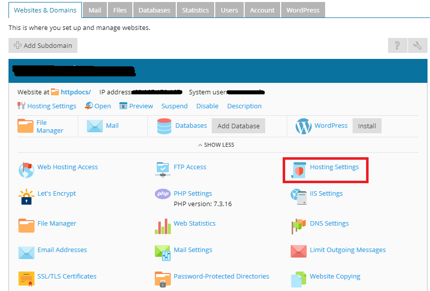Click the eye icon beside Preview
This screenshot has width=430, height=291.
pyautogui.click(x=123, y=106)
